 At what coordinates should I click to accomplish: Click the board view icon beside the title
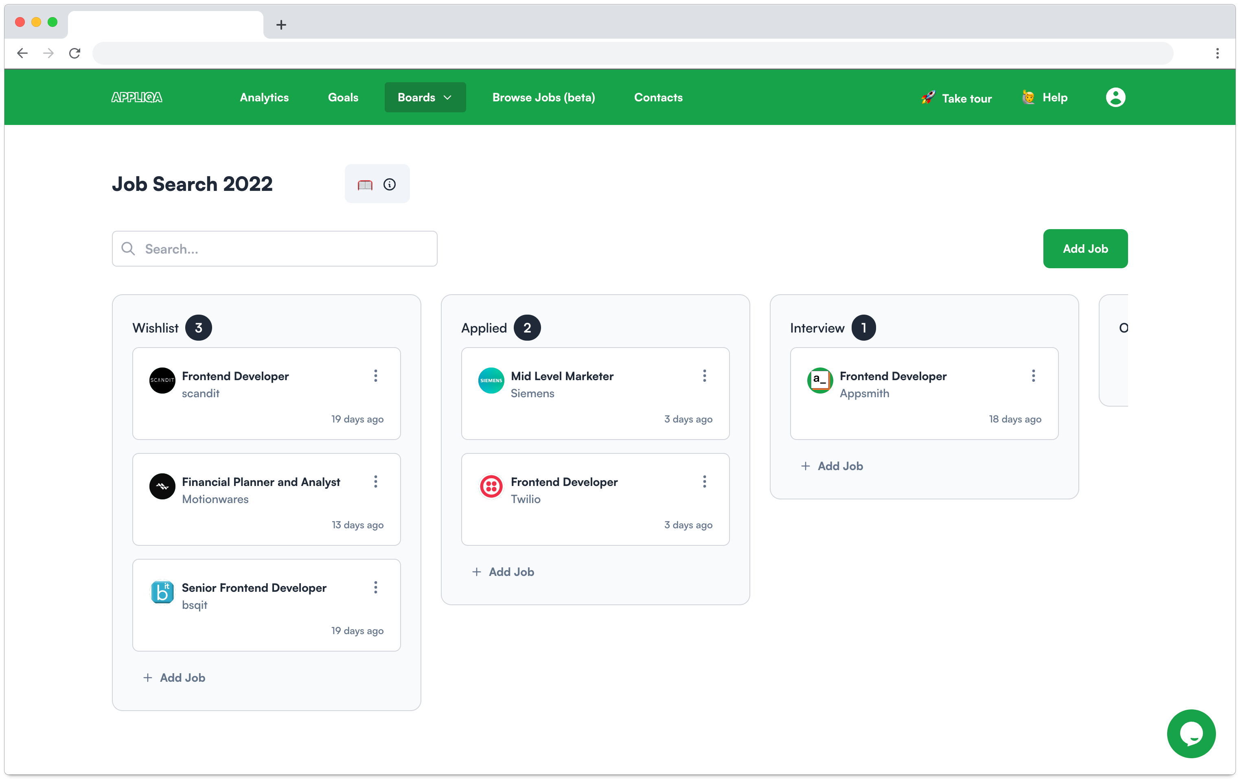pyautogui.click(x=365, y=184)
